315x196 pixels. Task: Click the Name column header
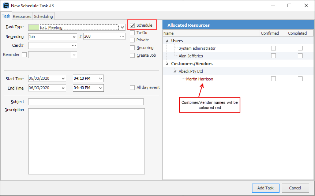click(x=211, y=33)
